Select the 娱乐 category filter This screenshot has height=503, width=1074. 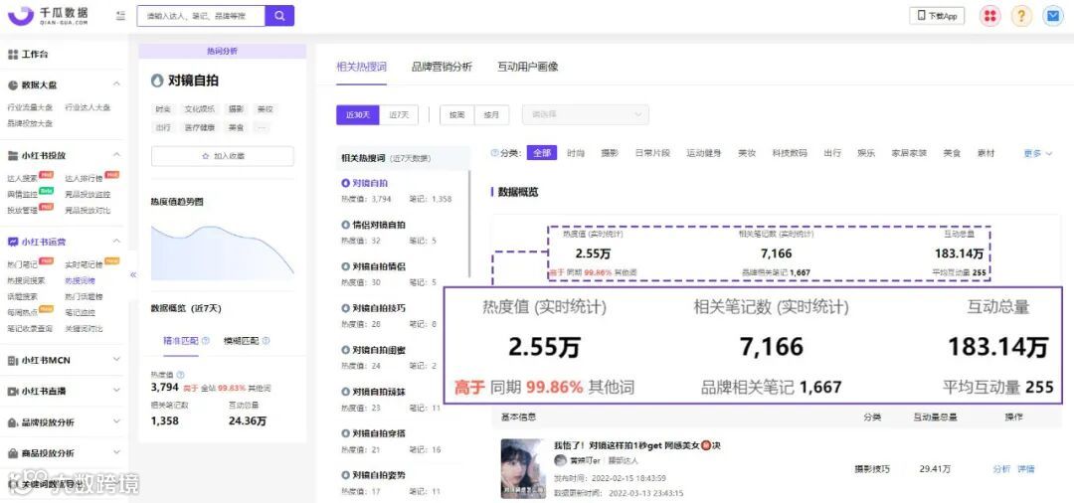866,153
